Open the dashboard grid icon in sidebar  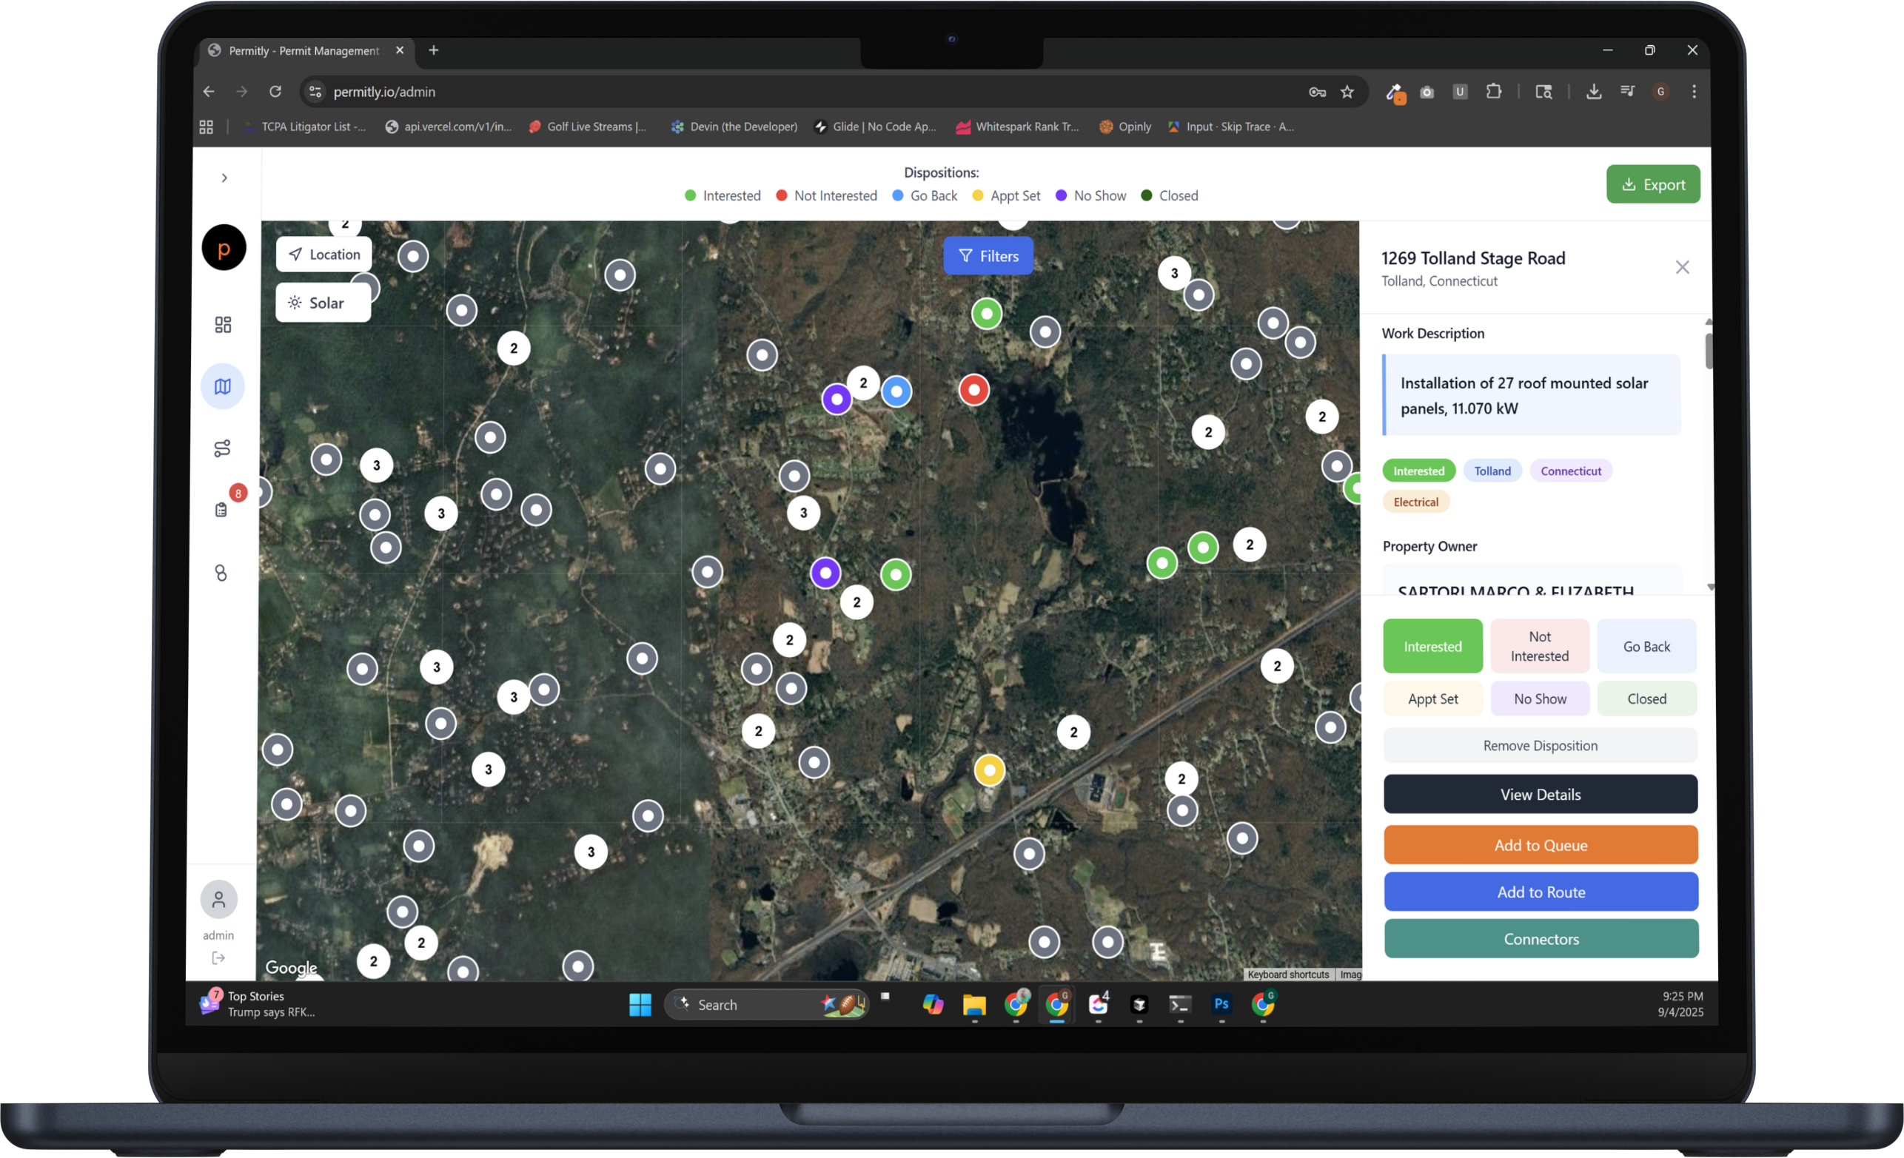click(x=224, y=324)
